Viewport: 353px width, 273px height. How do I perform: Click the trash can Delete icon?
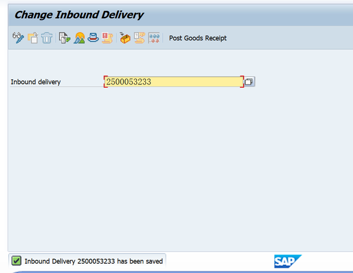click(x=47, y=38)
